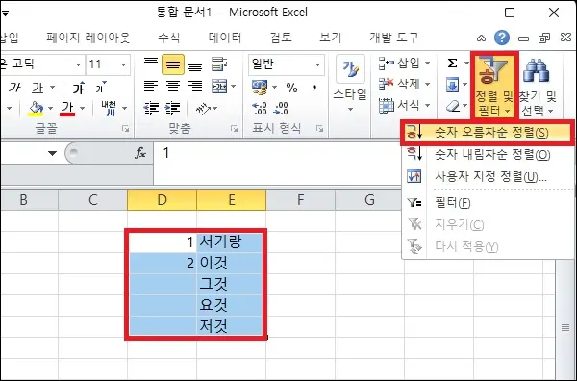Open font name dropdown arrow

[x=78, y=64]
